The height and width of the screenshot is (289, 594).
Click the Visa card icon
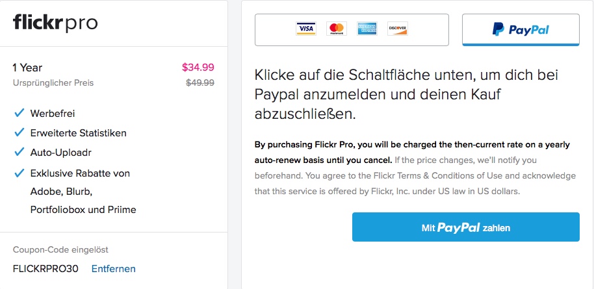(305, 29)
